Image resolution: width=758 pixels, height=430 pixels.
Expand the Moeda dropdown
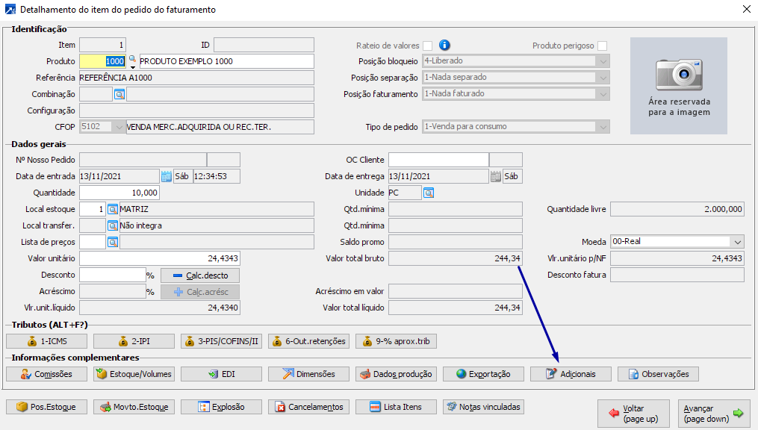point(737,242)
